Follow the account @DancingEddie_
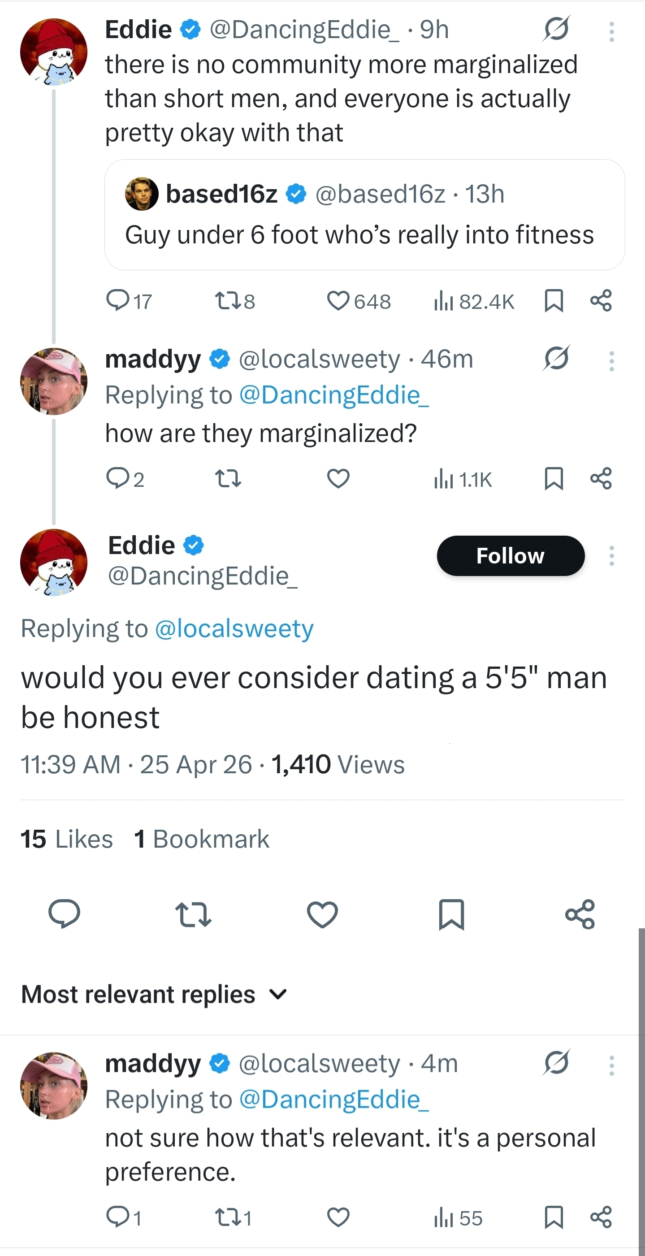Image resolution: width=645 pixels, height=1256 pixels. point(511,556)
